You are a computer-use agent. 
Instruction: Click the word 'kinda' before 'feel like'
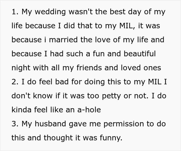point(21,110)
